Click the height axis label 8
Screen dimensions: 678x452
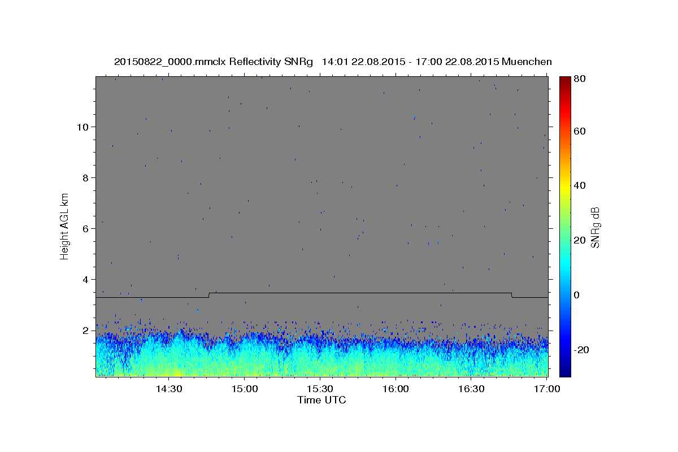point(87,177)
